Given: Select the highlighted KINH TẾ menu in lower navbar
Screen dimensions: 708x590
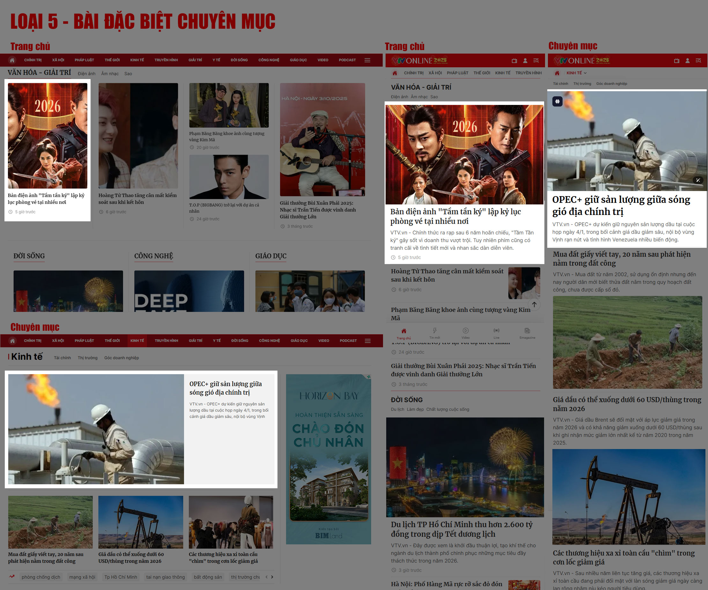Looking at the screenshot, I should (137, 341).
